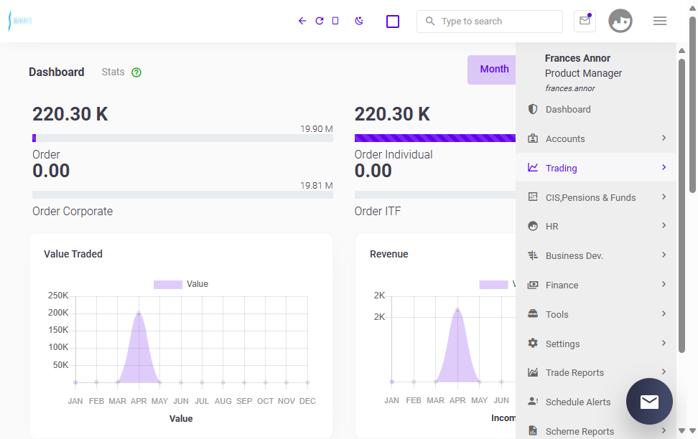Click the Finance money icon
Screen dimensions: 698x439
click(x=532, y=285)
